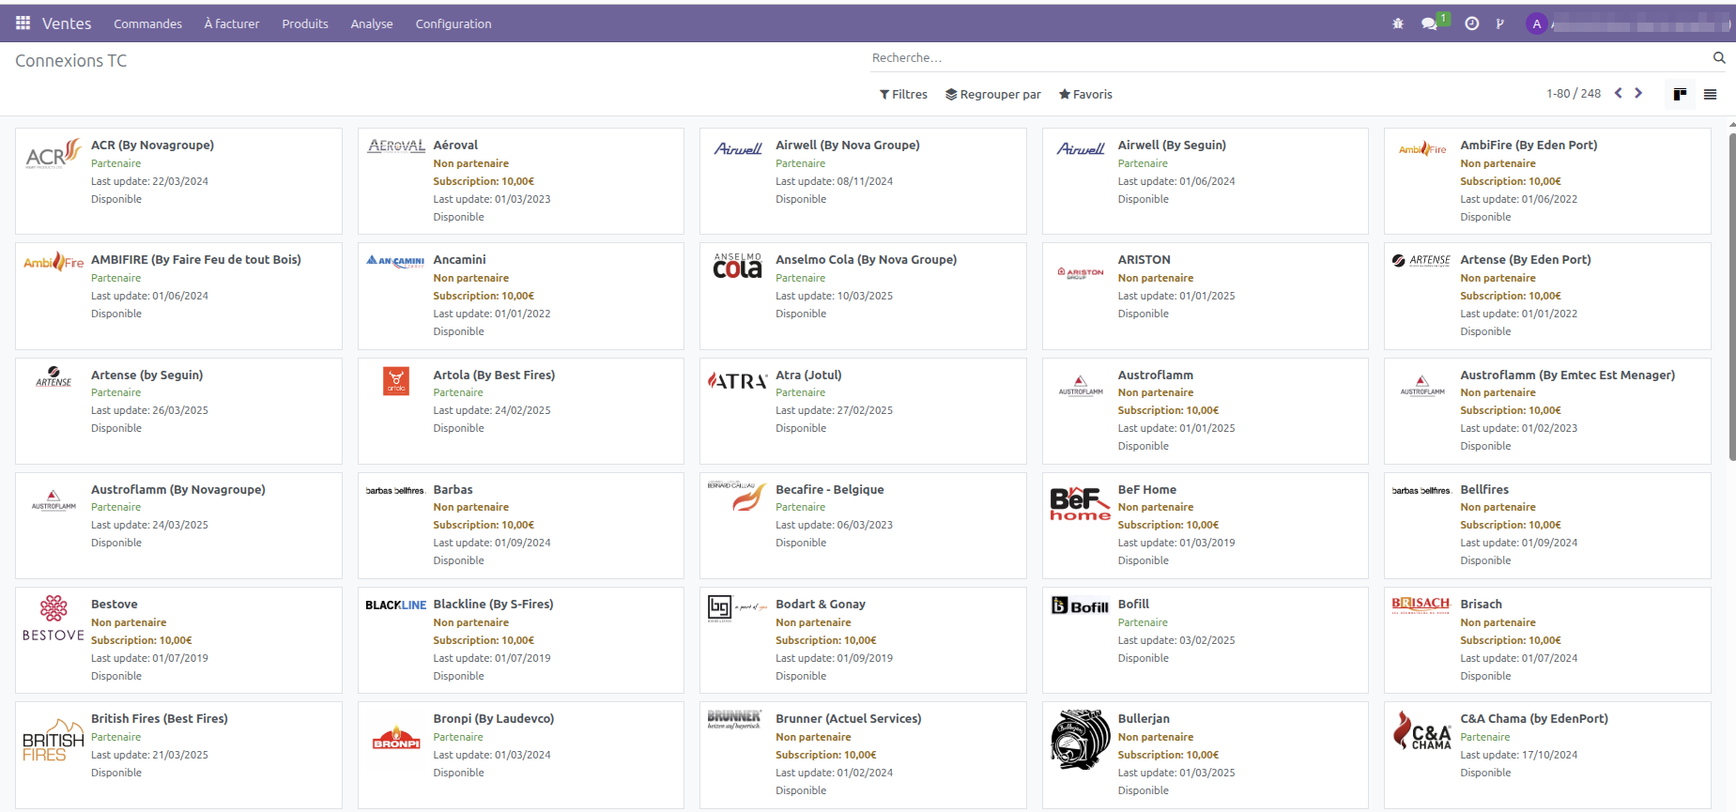1736x812 pixels.
Task: Click the BeF Home logo
Action: pyautogui.click(x=1081, y=503)
